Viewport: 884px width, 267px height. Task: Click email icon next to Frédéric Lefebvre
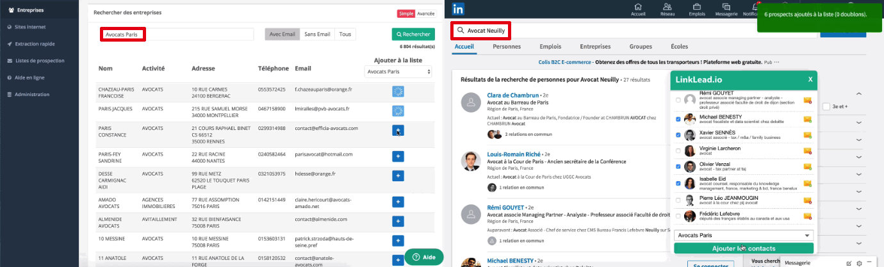(808, 217)
